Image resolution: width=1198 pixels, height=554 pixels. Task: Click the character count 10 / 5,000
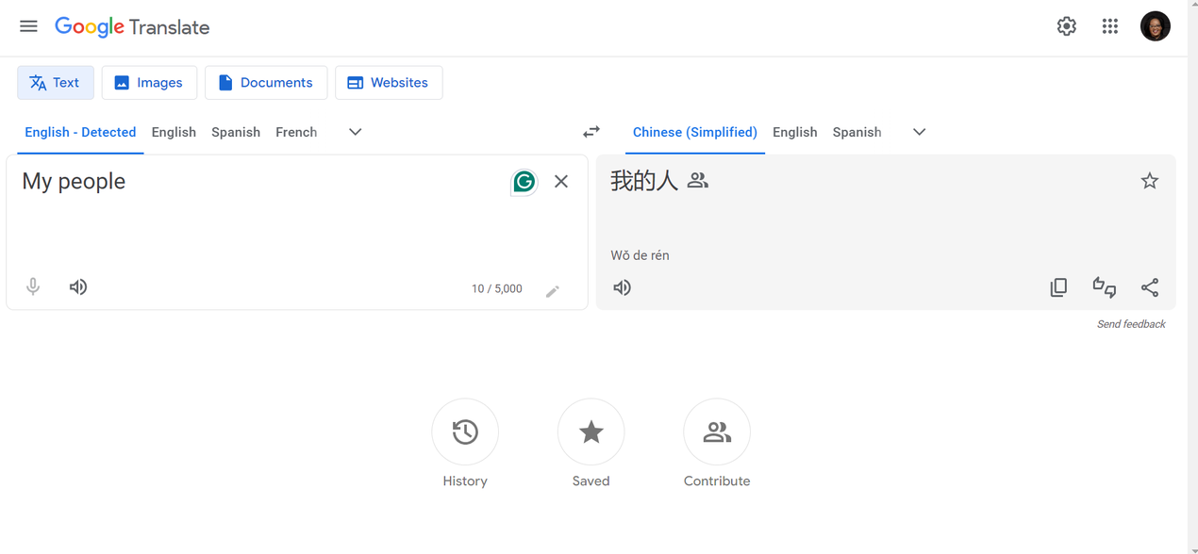(497, 289)
